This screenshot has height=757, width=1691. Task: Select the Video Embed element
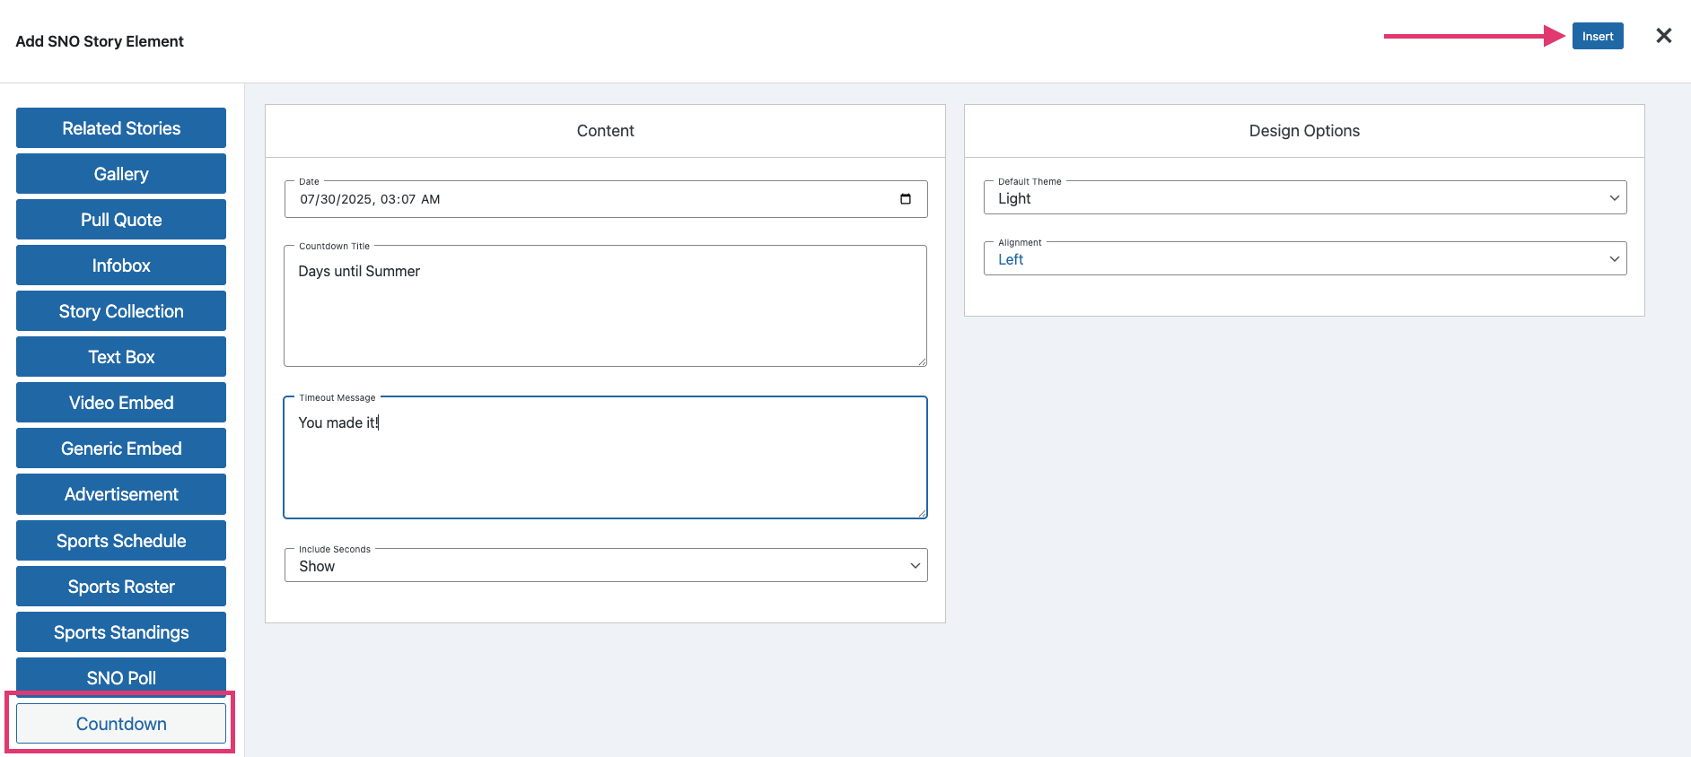pyautogui.click(x=121, y=403)
